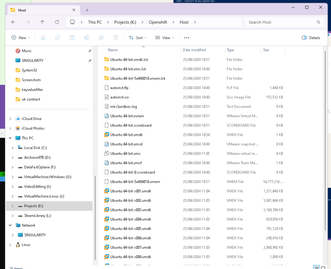331x269 pixels.
Task: Click the file list vertical scrollbar
Action: pyautogui.click(x=325, y=141)
